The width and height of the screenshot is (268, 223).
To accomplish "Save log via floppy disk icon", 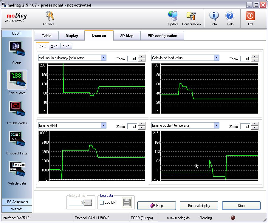I will (127, 203).
